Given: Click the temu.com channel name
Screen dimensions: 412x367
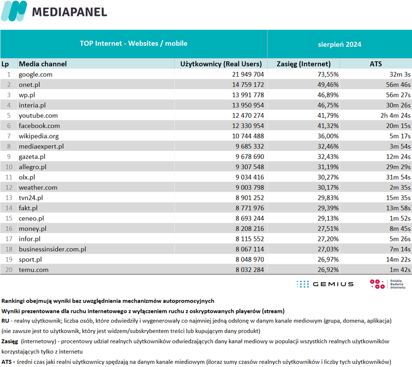Looking at the screenshot, I should pos(33,270).
